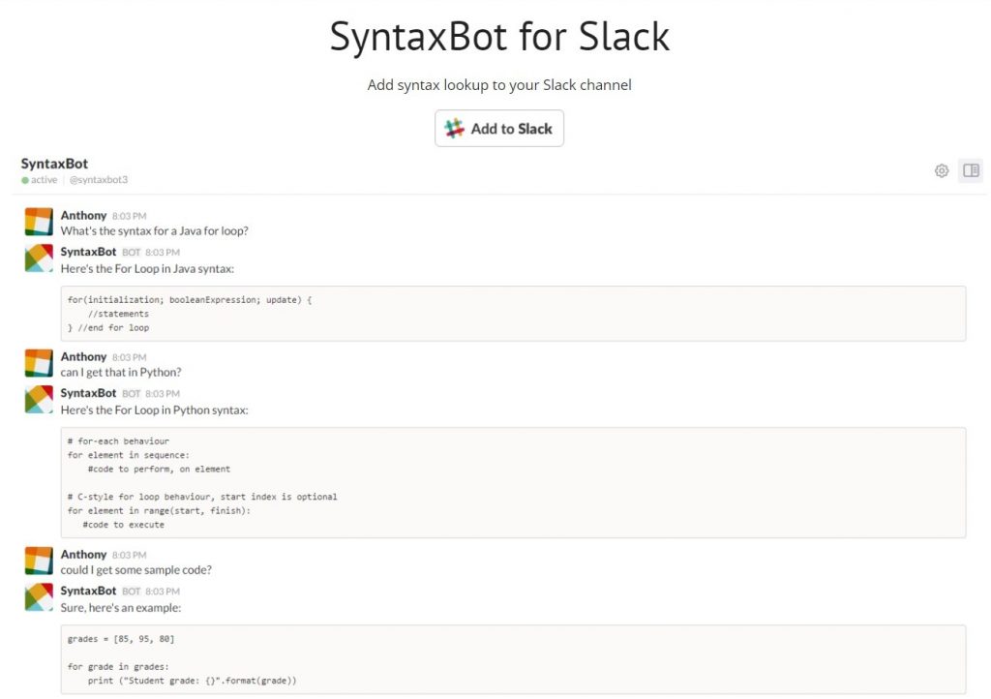Click the message 'What's the syntax for a Java for loop?'
Image resolution: width=991 pixels, height=699 pixels.
point(154,230)
